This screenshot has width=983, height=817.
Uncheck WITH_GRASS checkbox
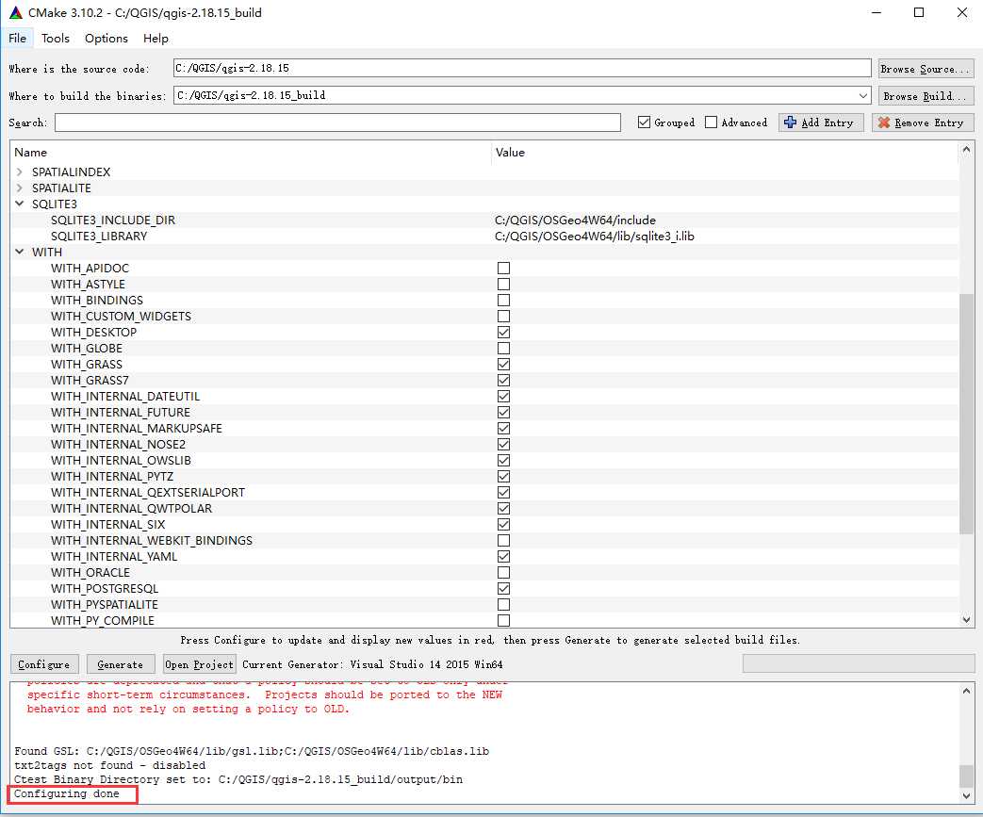click(503, 364)
